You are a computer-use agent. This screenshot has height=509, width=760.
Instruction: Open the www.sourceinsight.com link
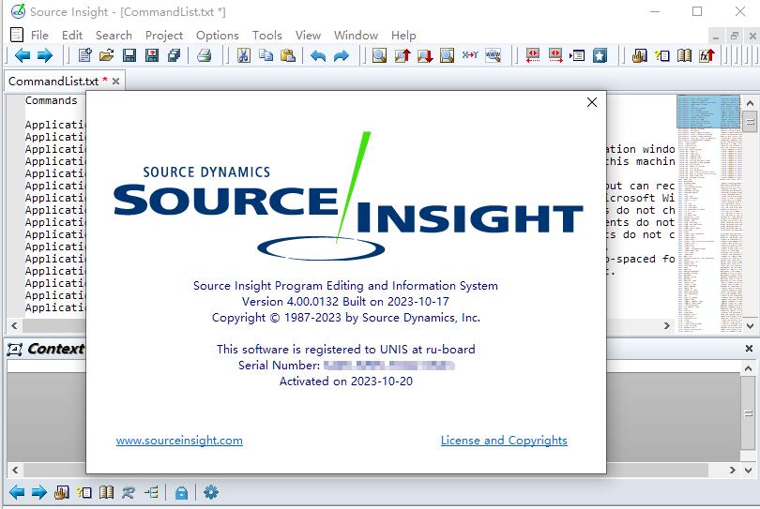click(x=179, y=441)
